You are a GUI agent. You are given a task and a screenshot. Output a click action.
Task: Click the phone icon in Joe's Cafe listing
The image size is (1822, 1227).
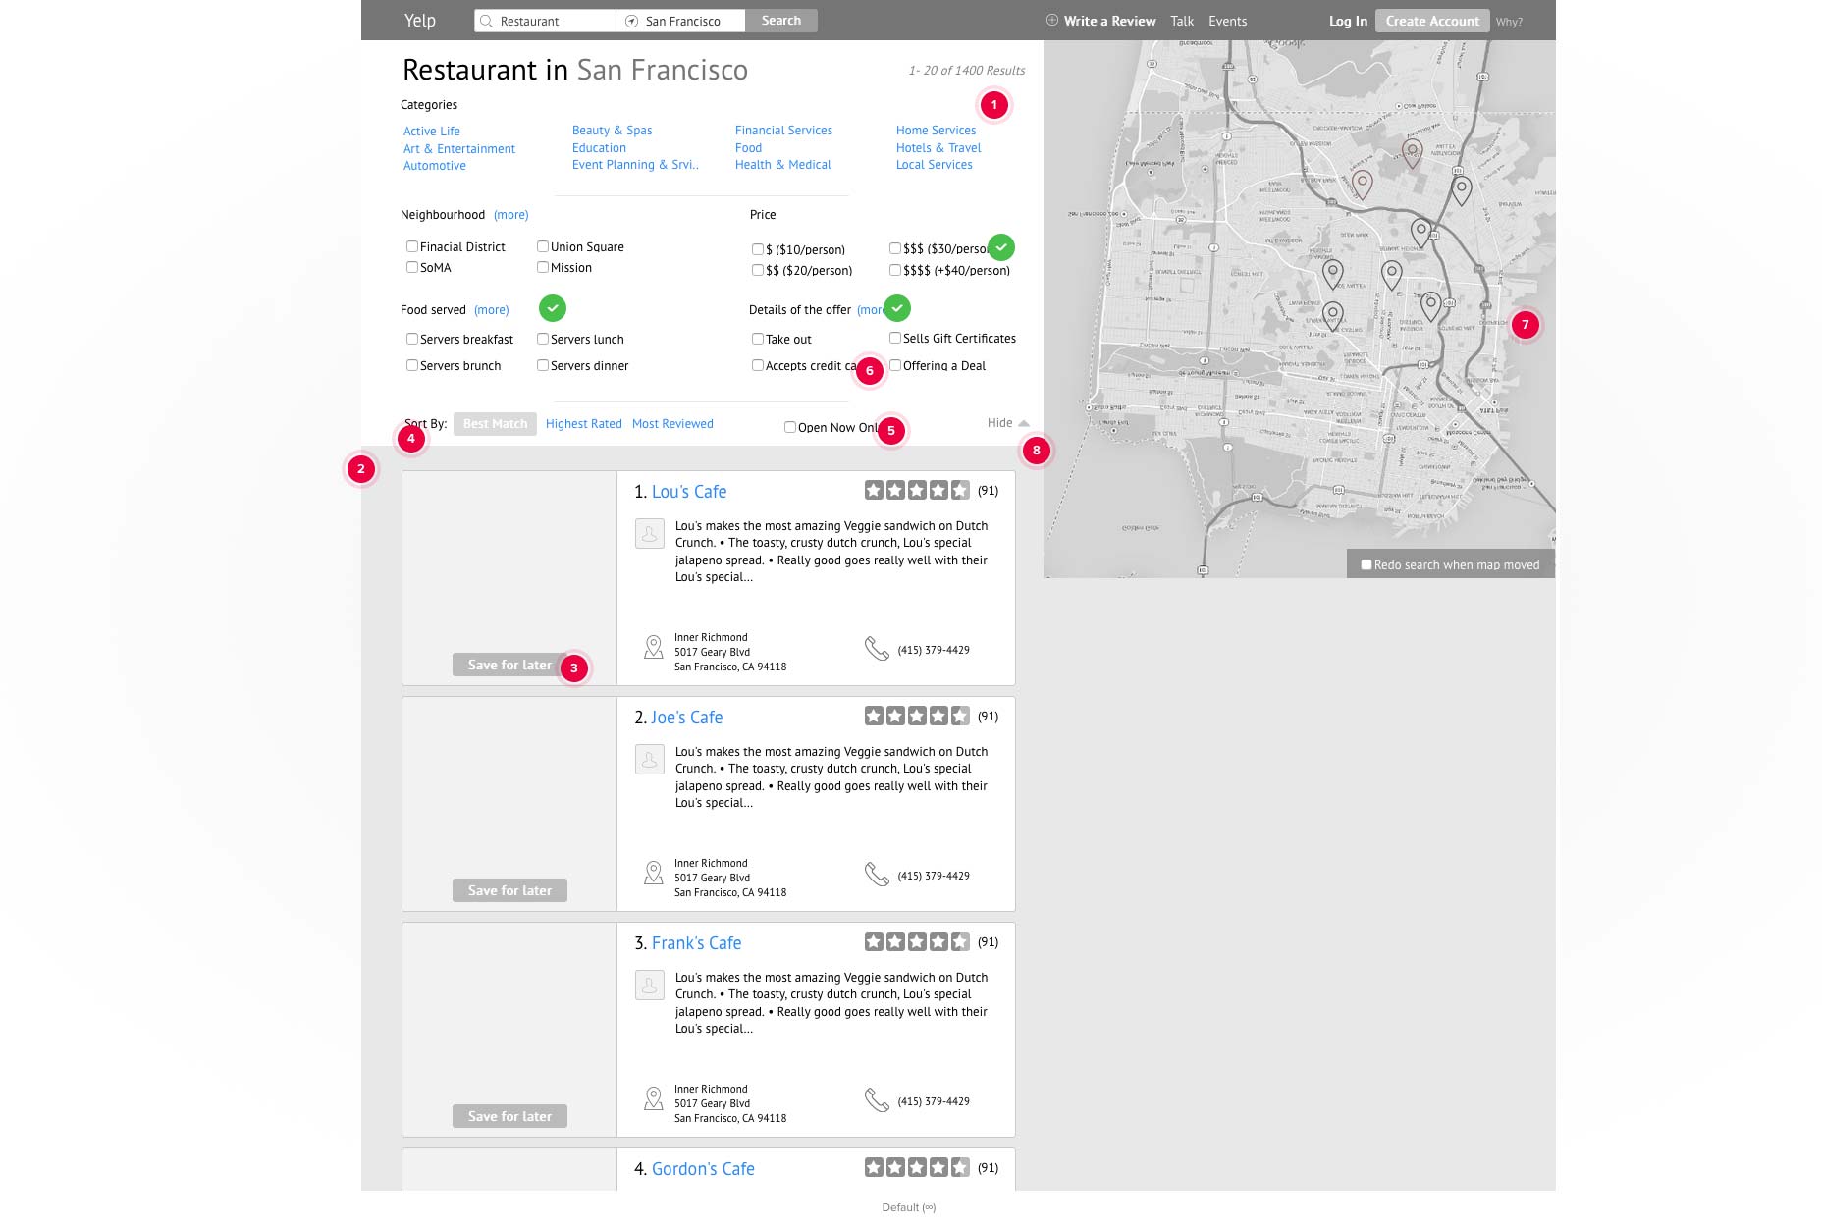(876, 874)
